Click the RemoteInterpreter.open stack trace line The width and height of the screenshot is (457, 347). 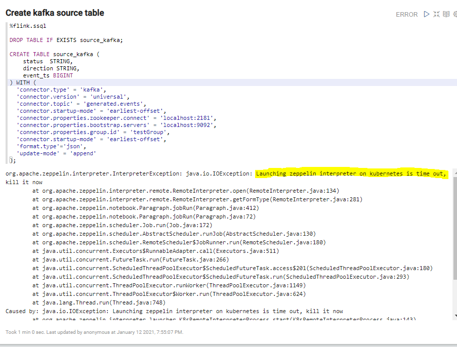pyautogui.click(x=186, y=191)
